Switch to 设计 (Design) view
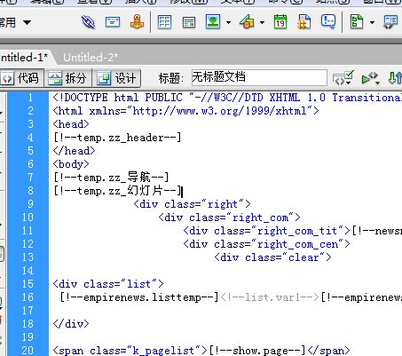This screenshot has height=356, width=402. [116, 78]
